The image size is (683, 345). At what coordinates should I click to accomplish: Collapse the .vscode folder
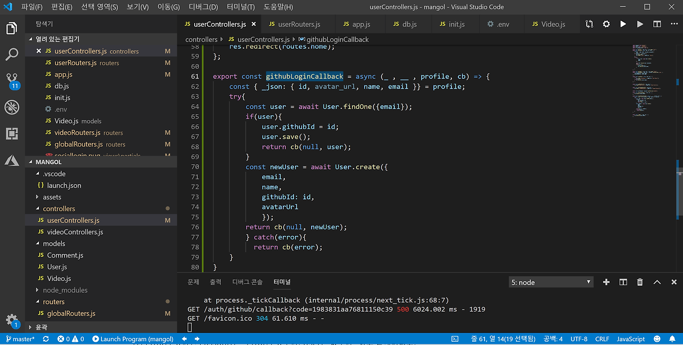point(101,174)
